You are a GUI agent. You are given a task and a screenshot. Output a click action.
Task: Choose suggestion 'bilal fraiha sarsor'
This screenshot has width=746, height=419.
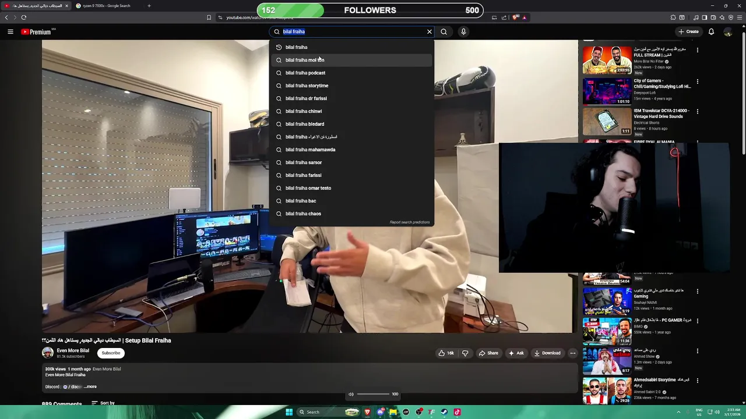[351, 162]
